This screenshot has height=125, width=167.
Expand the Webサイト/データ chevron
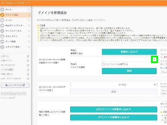(29, 26)
